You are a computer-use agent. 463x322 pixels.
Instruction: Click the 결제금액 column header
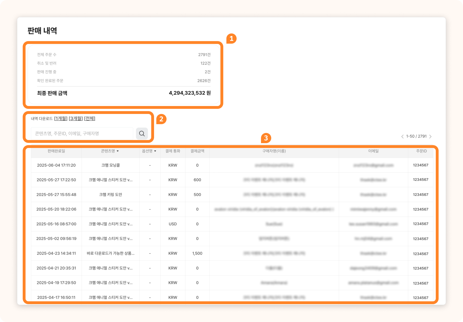click(x=197, y=151)
